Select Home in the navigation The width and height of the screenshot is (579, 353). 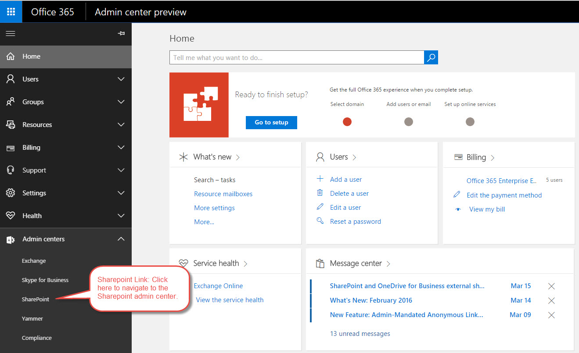tap(66, 56)
